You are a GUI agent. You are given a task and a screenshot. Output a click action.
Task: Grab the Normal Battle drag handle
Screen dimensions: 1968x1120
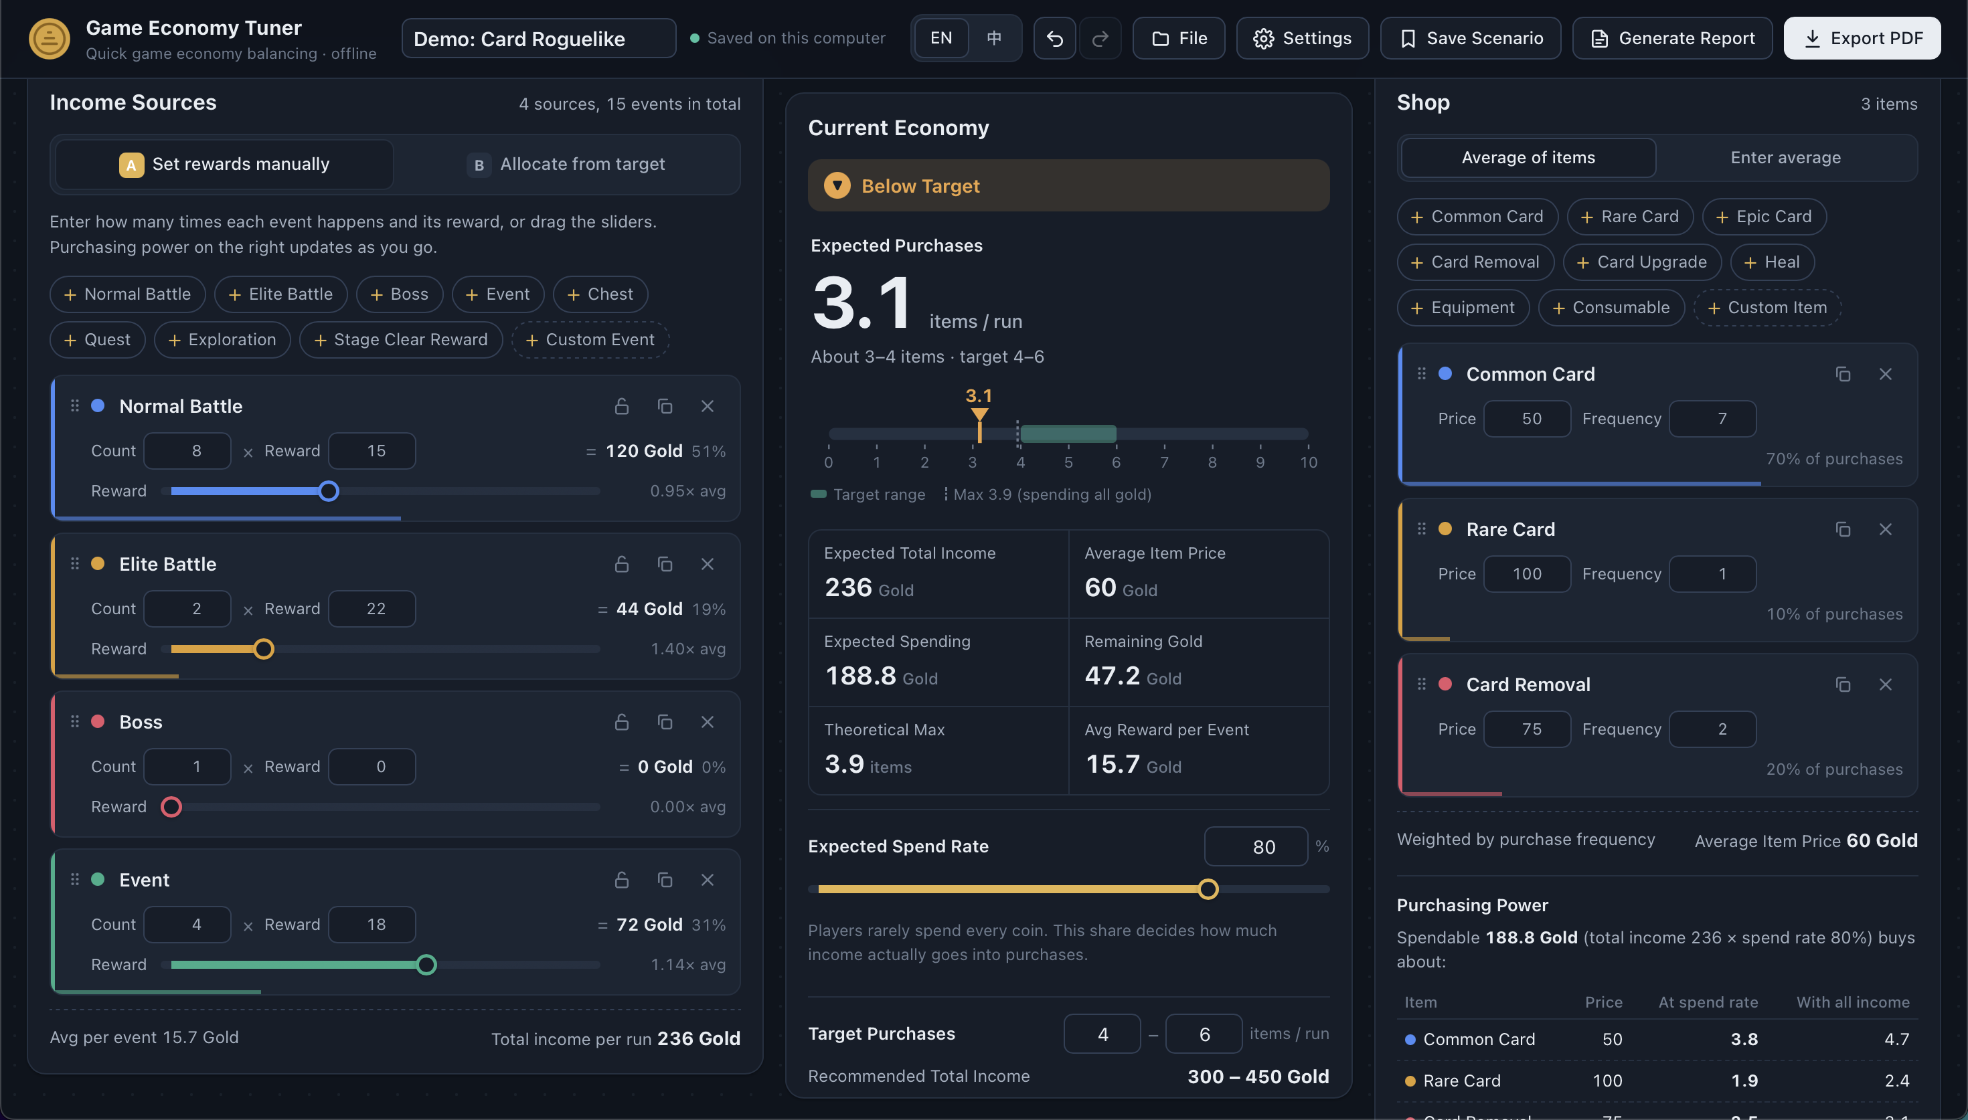click(74, 405)
